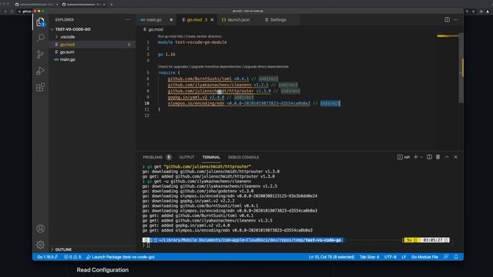Click Launch Package debug configuration in status bar

(120, 257)
